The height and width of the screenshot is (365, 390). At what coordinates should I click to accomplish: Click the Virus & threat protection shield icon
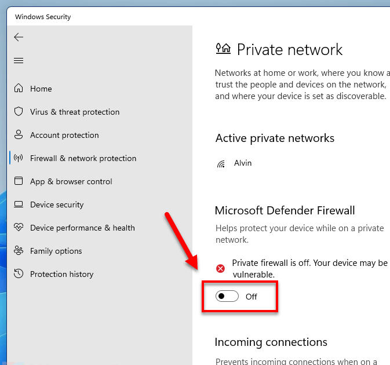tap(19, 112)
